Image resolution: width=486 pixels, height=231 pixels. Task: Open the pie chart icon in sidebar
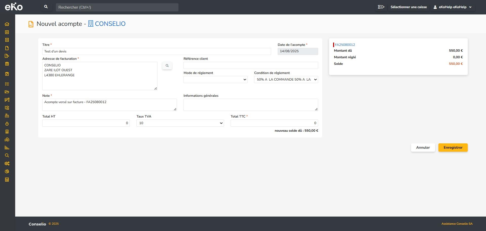click(x=7, y=171)
